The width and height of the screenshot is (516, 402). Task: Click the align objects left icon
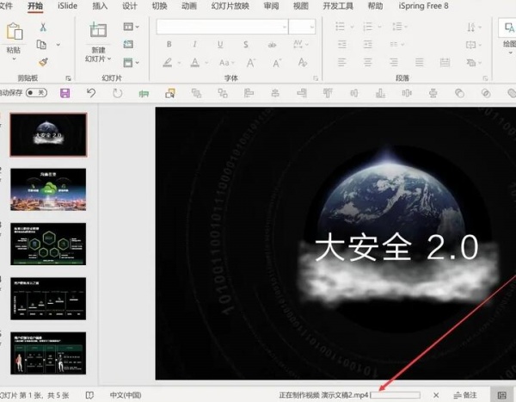249,94
